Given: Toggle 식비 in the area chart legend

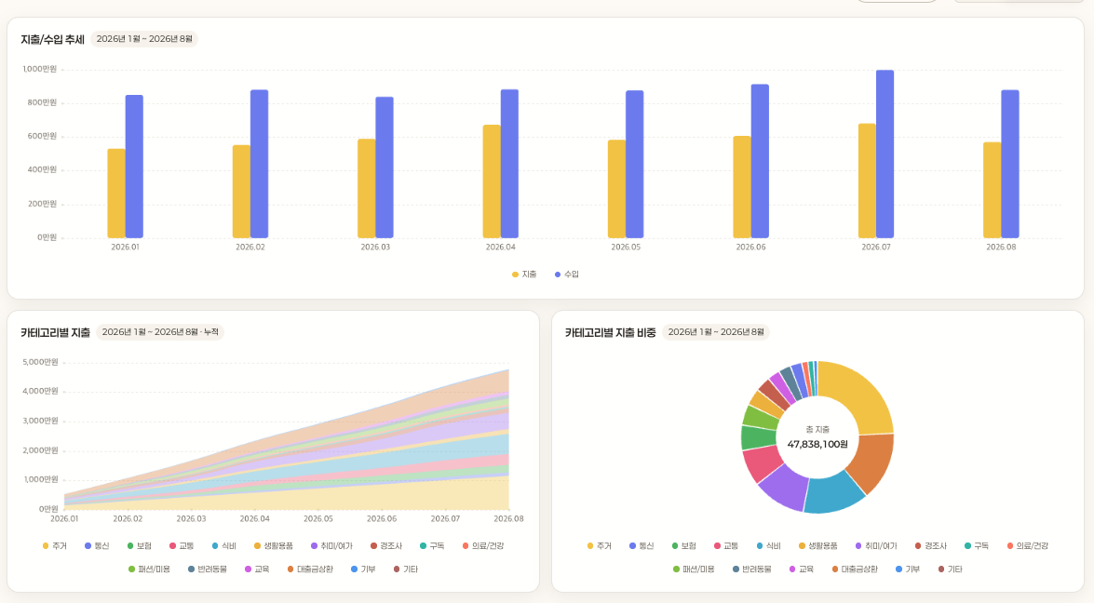Looking at the screenshot, I should pos(224,546).
